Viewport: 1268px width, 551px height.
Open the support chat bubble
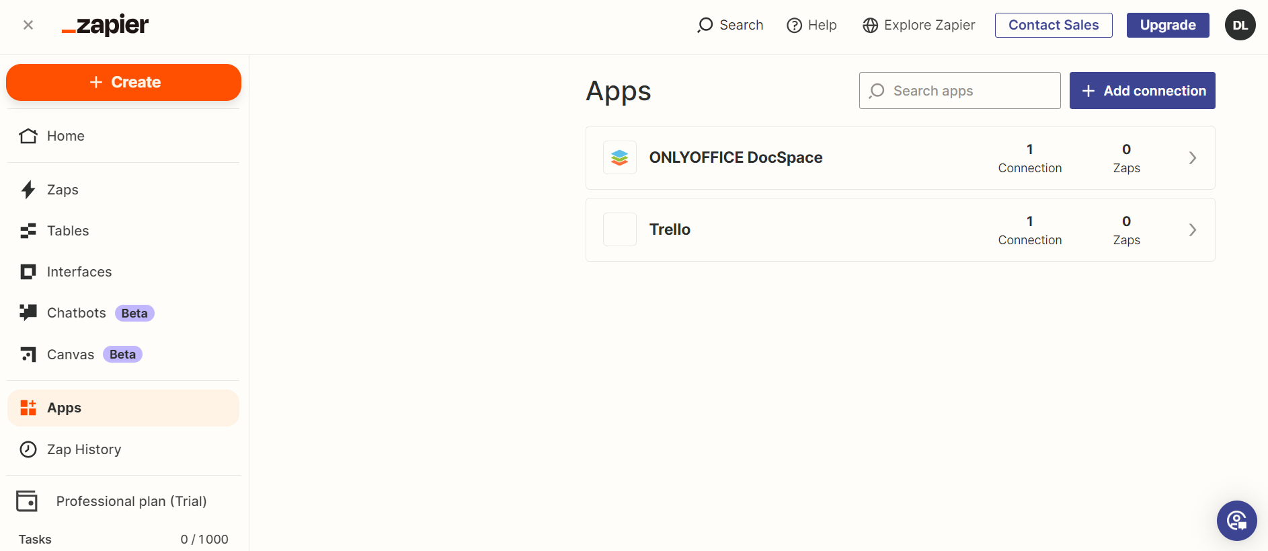tap(1236, 520)
